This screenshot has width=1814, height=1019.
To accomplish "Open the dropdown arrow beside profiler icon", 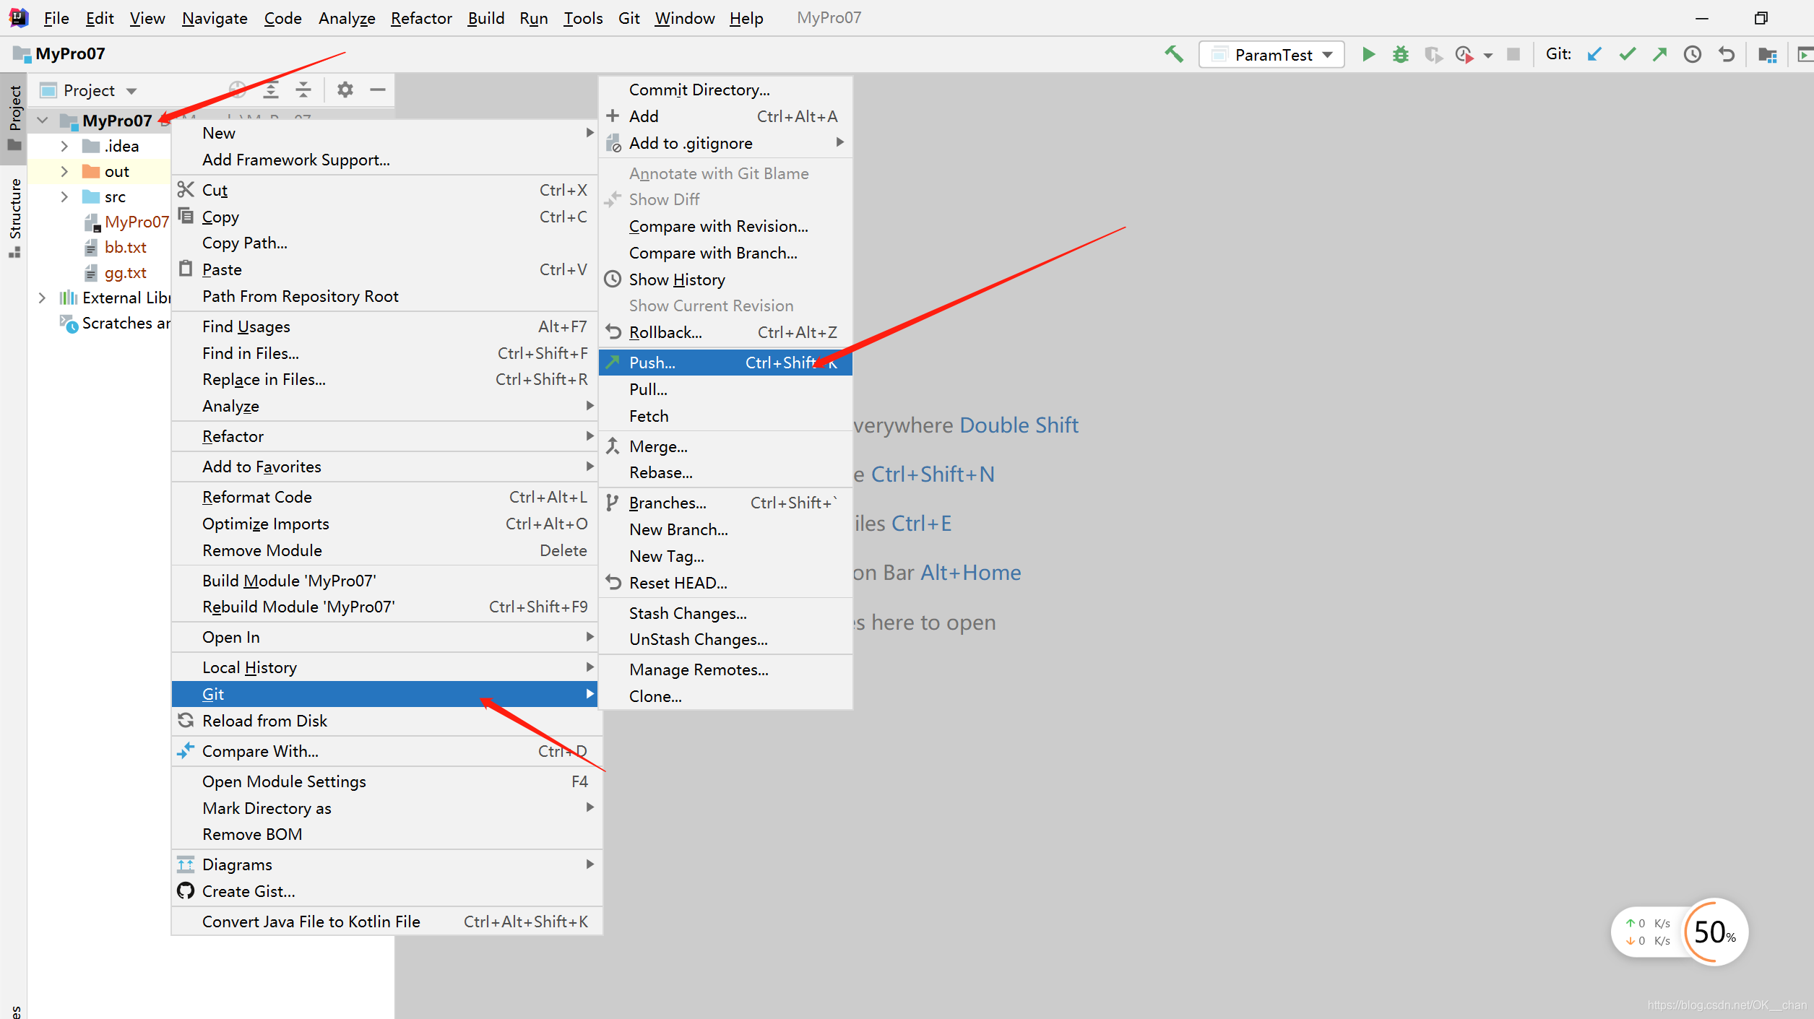I will click(1488, 56).
